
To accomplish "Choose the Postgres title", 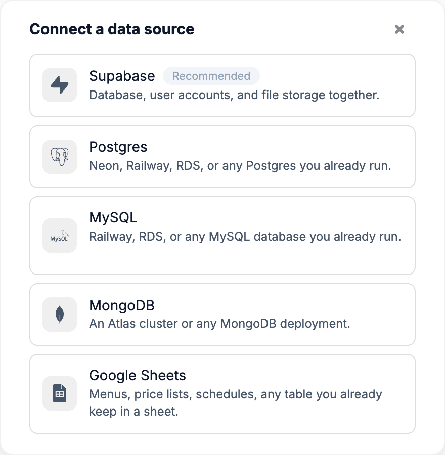I will (x=118, y=147).
